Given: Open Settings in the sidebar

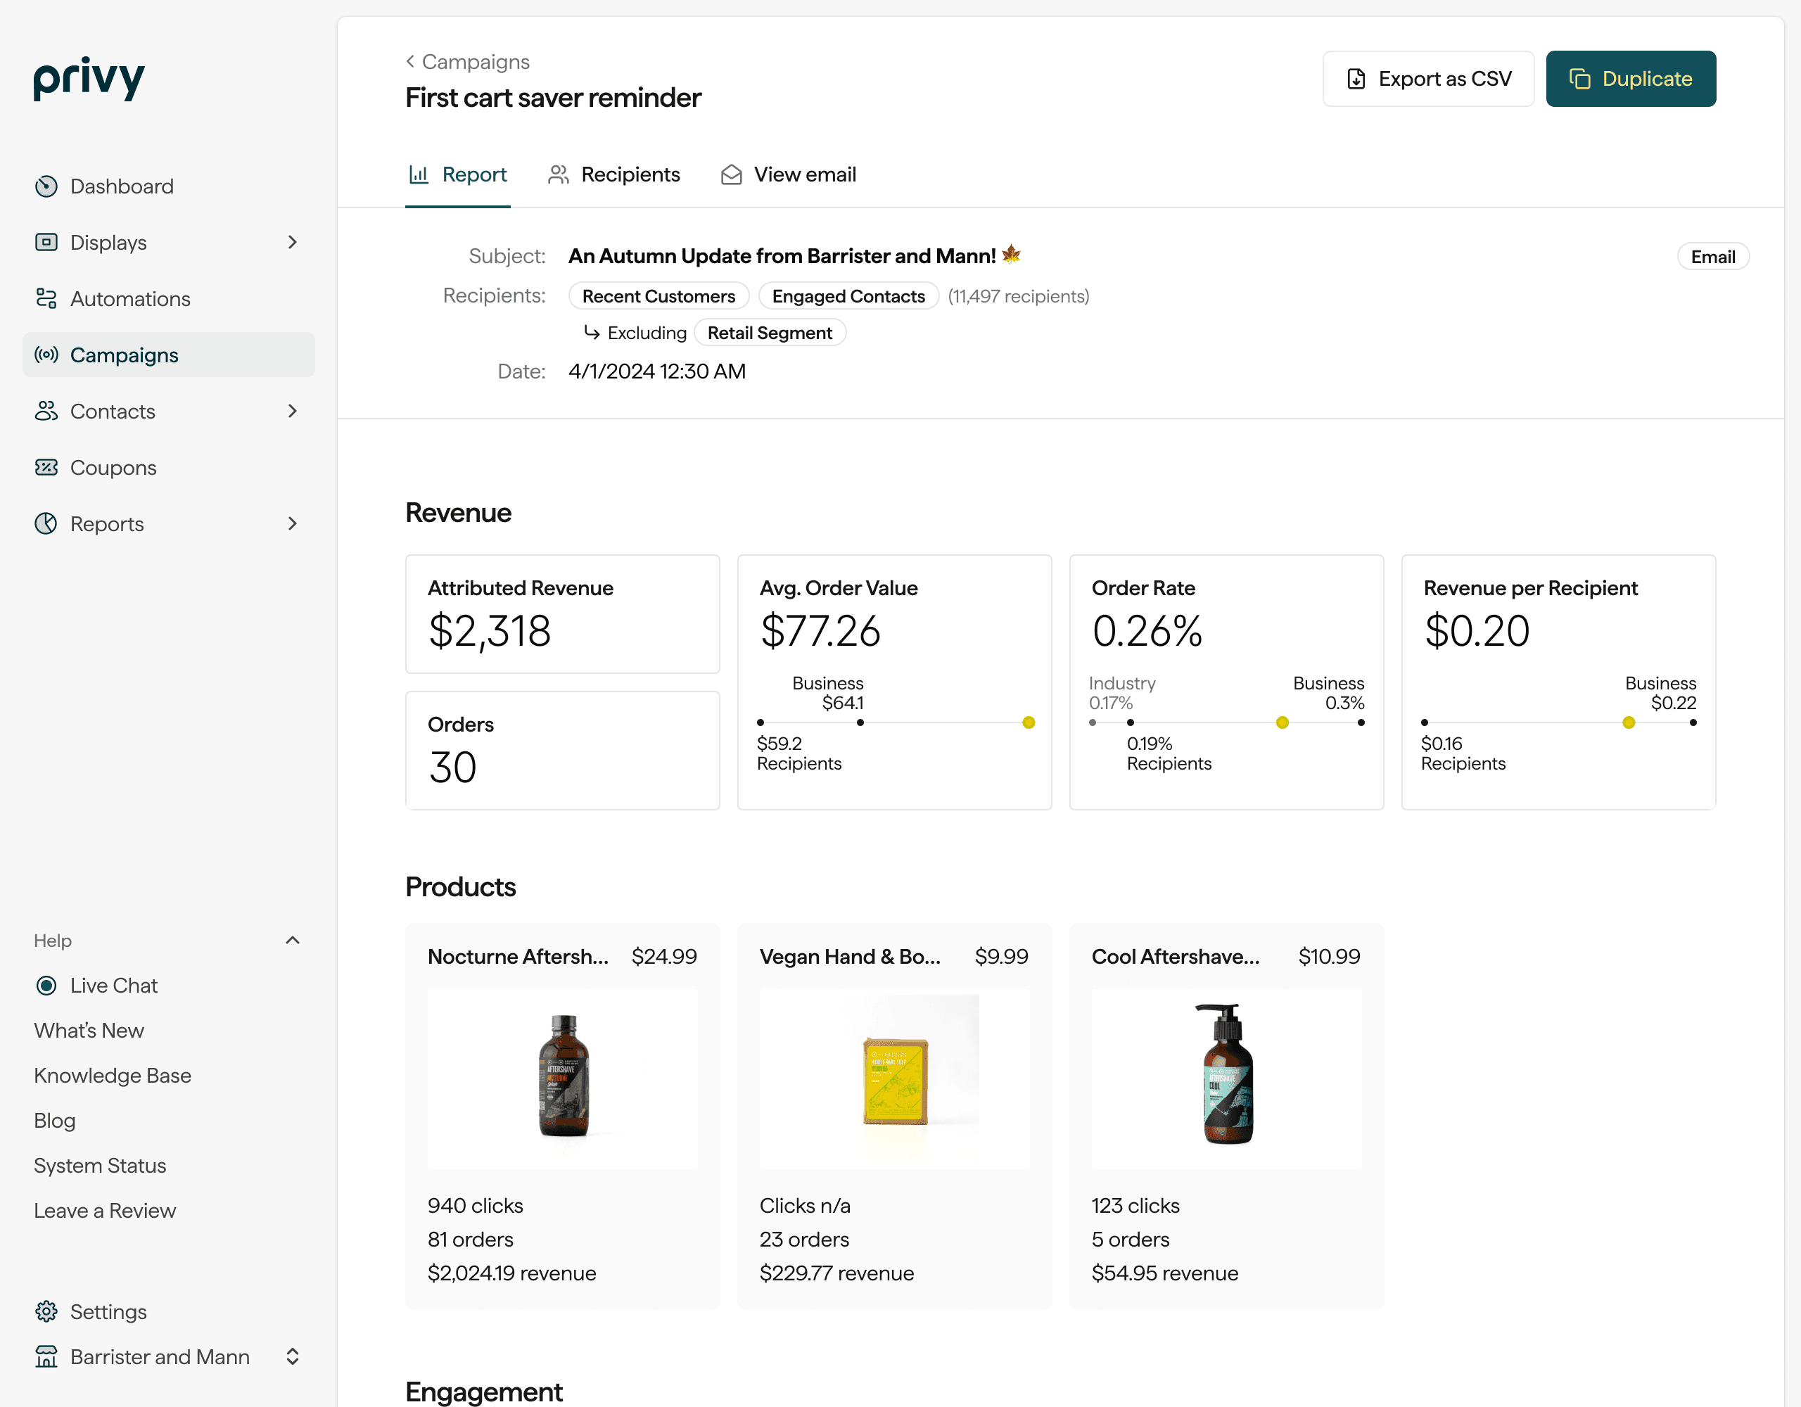Looking at the screenshot, I should pyautogui.click(x=168, y=1311).
